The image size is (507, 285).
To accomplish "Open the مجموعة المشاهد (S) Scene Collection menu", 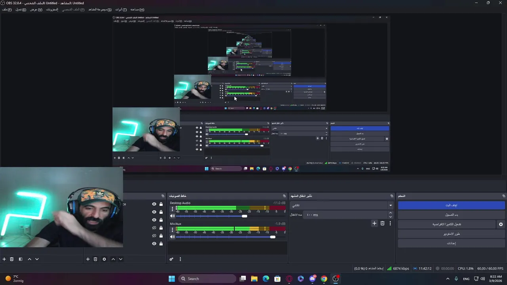I will (x=100, y=9).
